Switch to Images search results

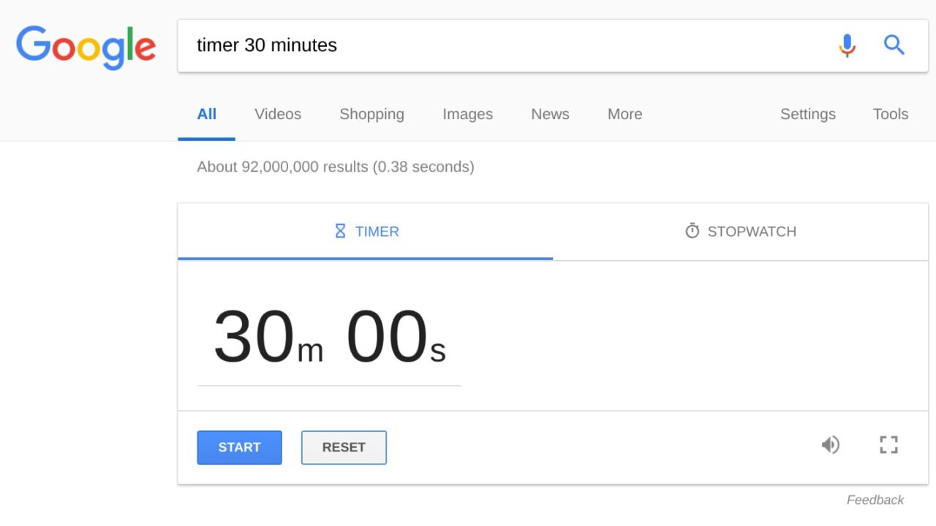[x=467, y=114]
